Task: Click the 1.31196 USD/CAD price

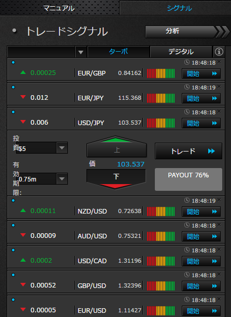Action: (x=129, y=261)
